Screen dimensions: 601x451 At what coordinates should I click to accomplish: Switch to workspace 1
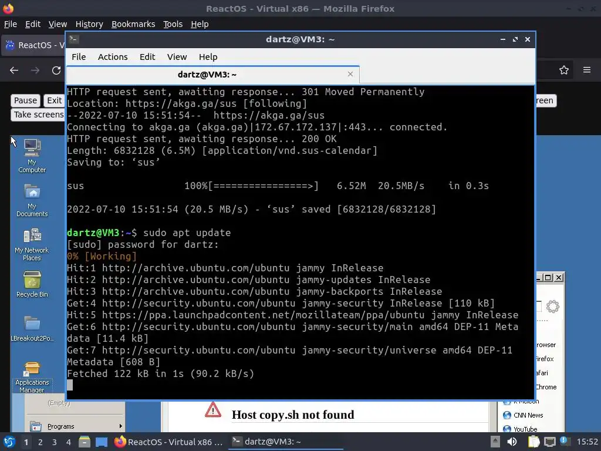[x=26, y=442]
